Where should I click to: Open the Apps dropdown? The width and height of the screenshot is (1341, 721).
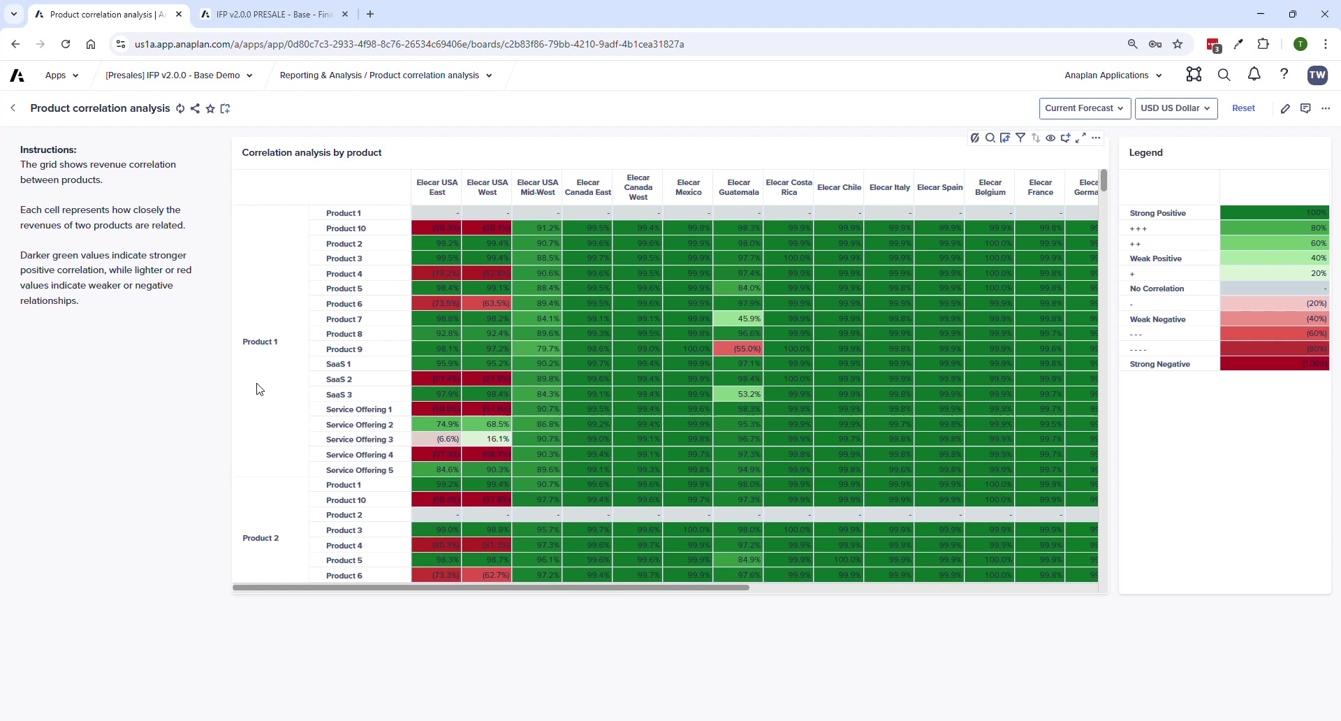click(61, 75)
